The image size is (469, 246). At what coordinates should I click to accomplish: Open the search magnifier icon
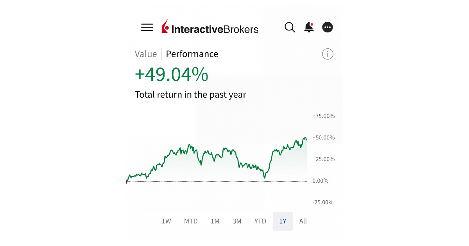point(290,27)
